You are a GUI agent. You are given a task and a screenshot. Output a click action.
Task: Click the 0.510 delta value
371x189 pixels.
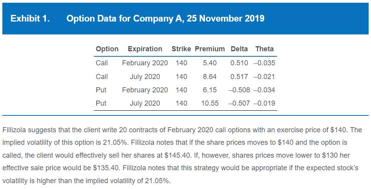pyautogui.click(x=239, y=63)
